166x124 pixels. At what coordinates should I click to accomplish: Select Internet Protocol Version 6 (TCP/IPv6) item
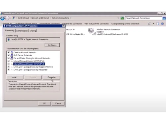[29, 61]
